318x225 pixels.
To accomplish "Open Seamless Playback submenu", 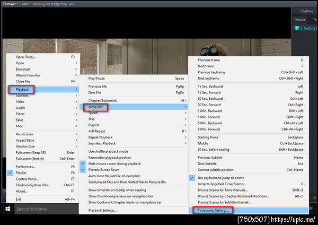I will coord(134,143).
